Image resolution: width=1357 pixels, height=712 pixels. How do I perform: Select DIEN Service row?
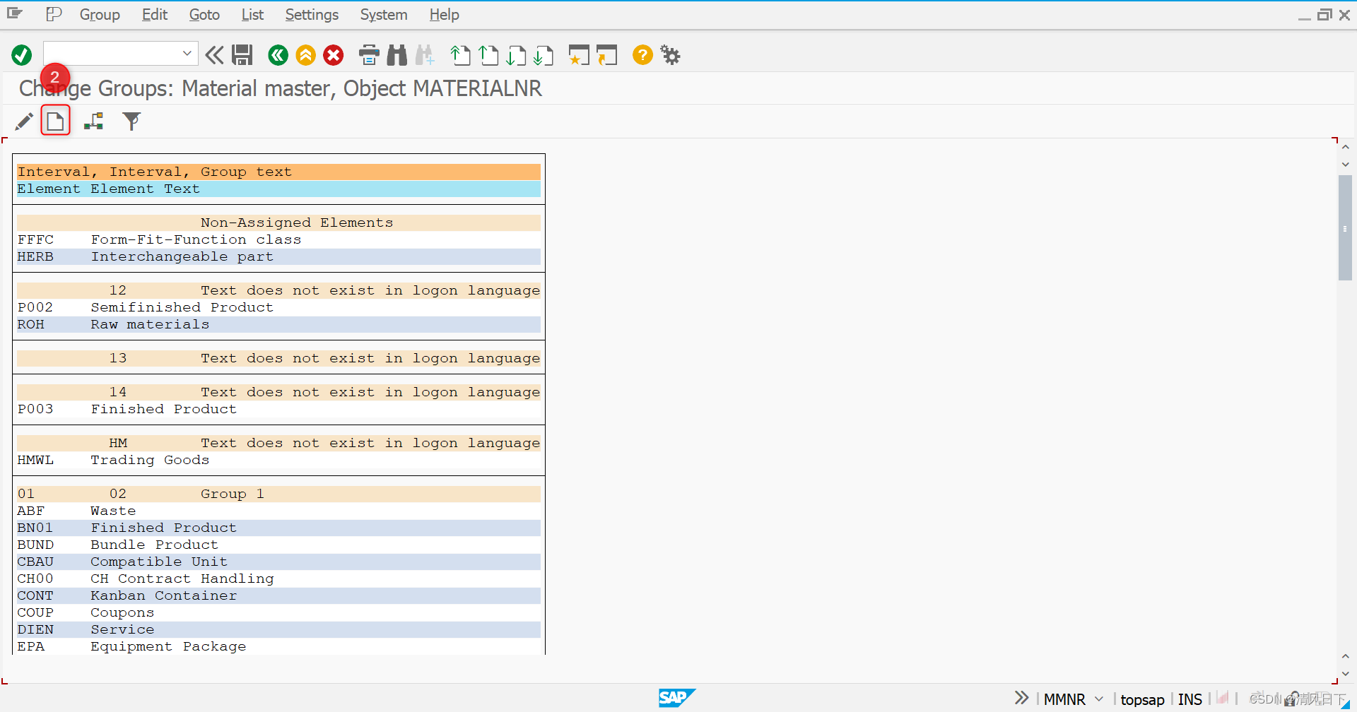pyautogui.click(x=278, y=629)
